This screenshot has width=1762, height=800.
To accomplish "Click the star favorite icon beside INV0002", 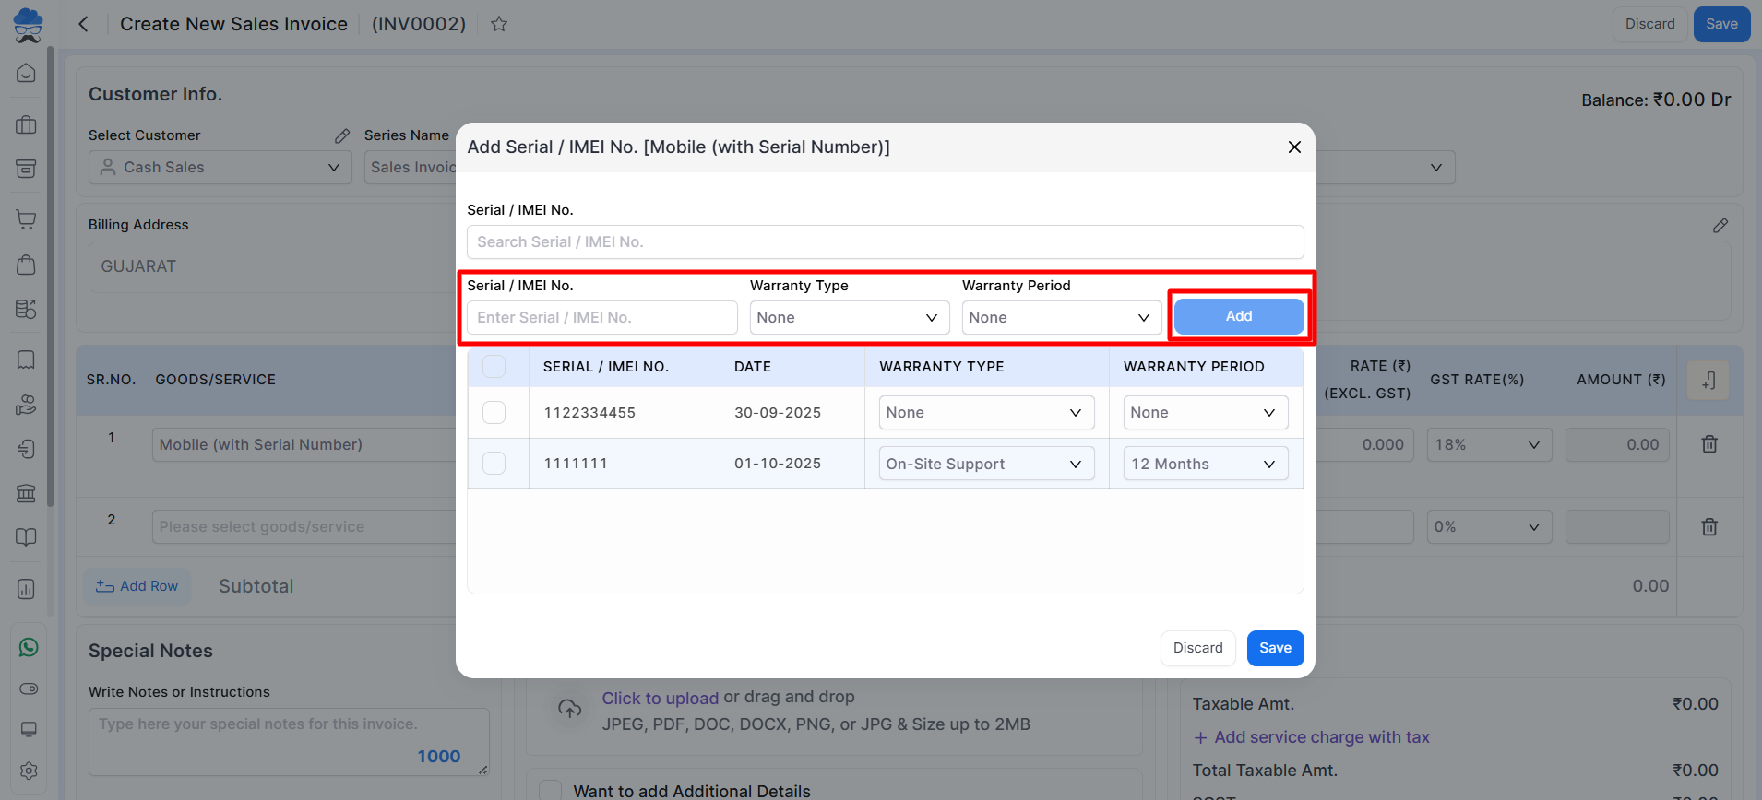I will [499, 24].
